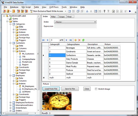The width and height of the screenshot is (138, 116).
Task: Click the Load from File button
Action: 51,89
